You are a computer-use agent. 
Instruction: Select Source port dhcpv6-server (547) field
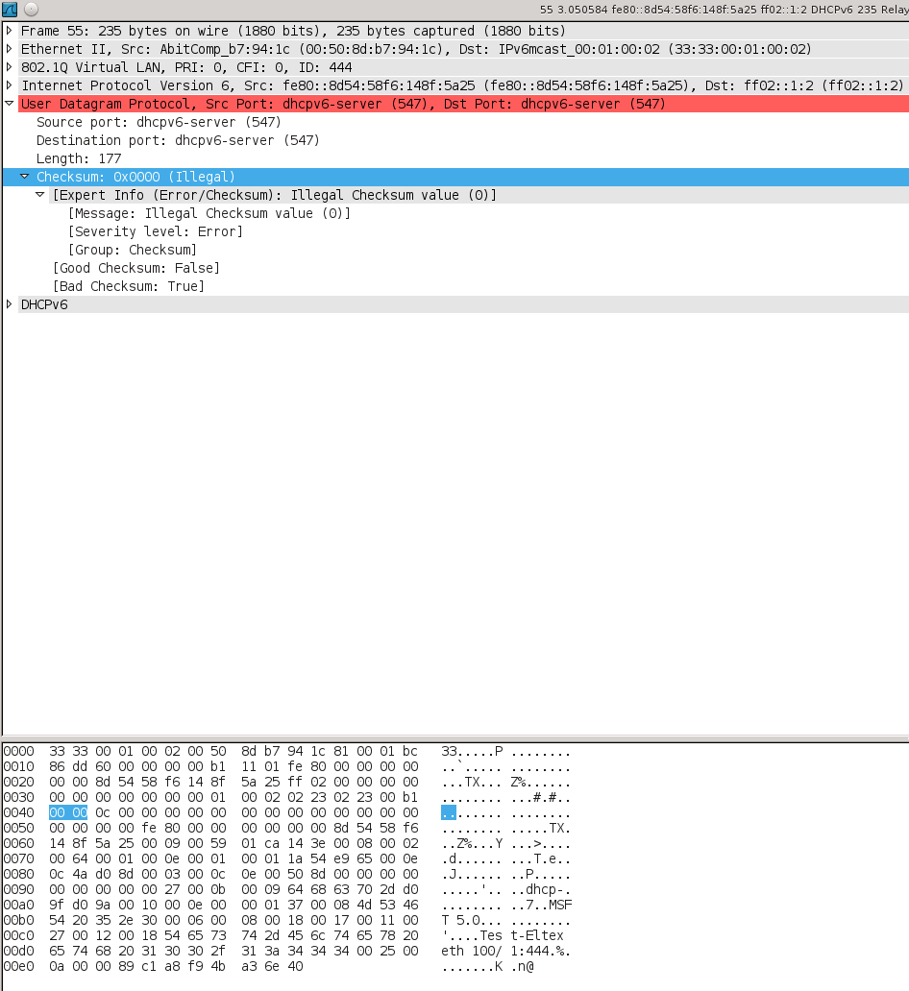pos(159,123)
